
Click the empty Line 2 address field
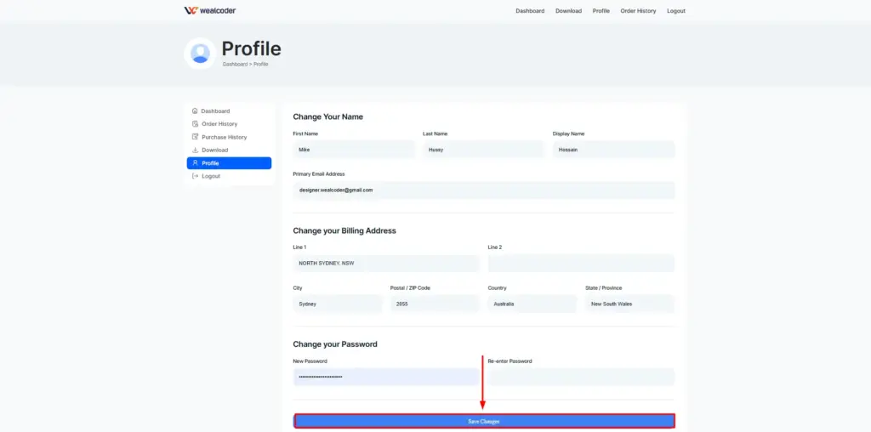pos(581,264)
